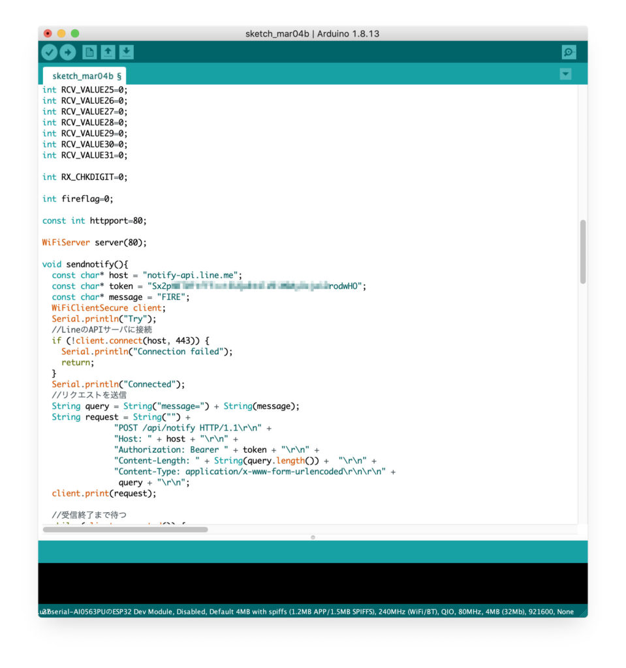
Task: Click the divider handle between editor and console
Action: coord(313,538)
